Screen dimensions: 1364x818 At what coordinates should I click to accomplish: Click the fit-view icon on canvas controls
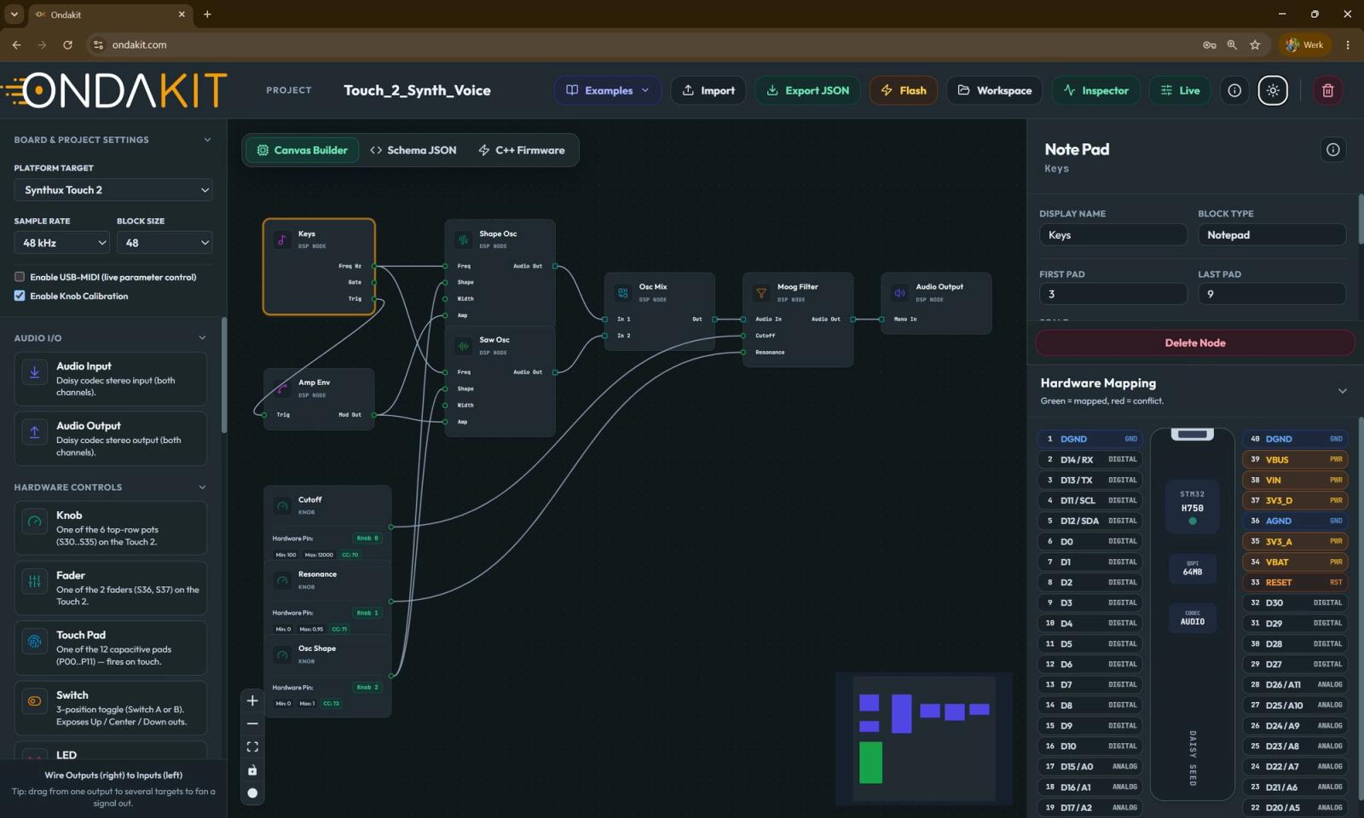pos(252,746)
